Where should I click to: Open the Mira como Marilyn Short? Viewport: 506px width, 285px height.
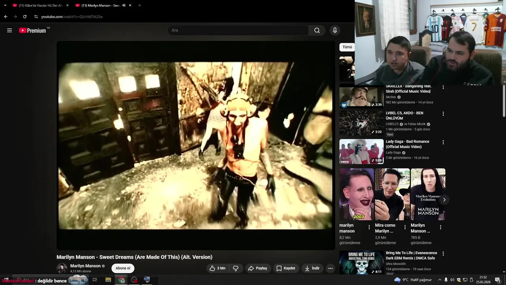(x=392, y=194)
